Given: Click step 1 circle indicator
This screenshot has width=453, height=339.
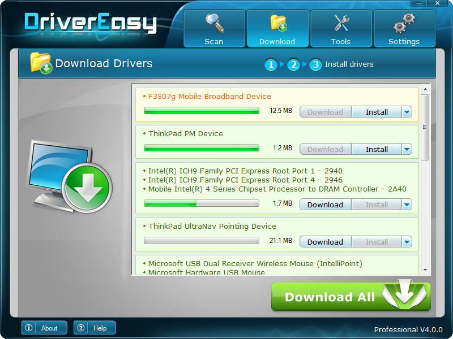Looking at the screenshot, I should click(271, 64).
